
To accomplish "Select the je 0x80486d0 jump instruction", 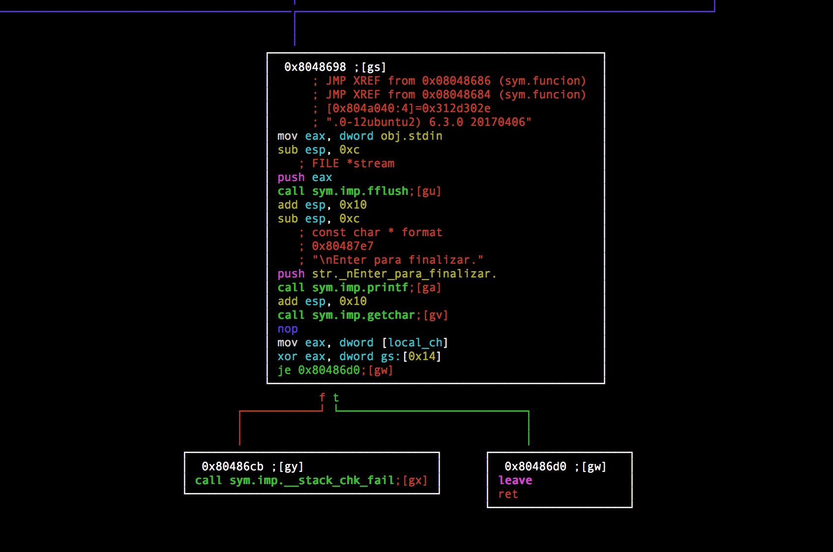I will point(319,370).
